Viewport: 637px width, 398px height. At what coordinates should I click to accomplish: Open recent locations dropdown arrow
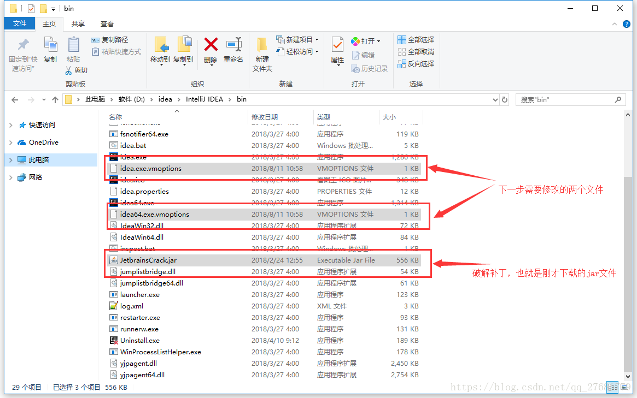(43, 100)
